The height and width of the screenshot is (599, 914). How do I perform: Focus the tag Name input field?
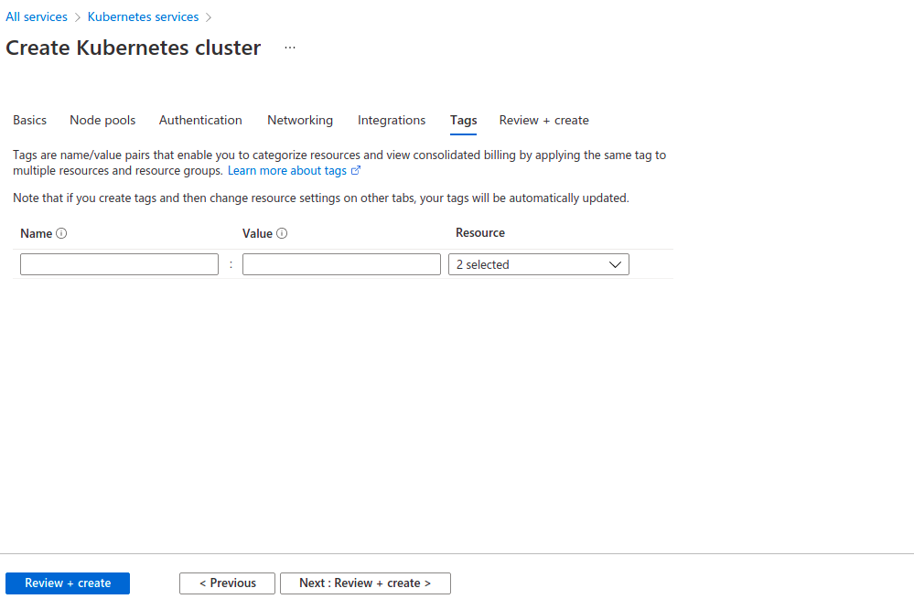[x=120, y=264]
